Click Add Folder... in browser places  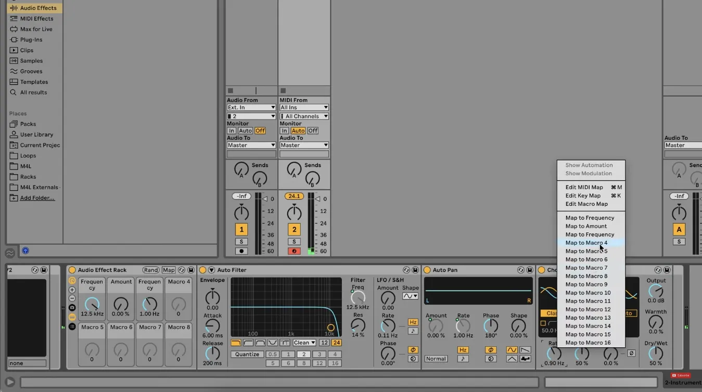(37, 198)
